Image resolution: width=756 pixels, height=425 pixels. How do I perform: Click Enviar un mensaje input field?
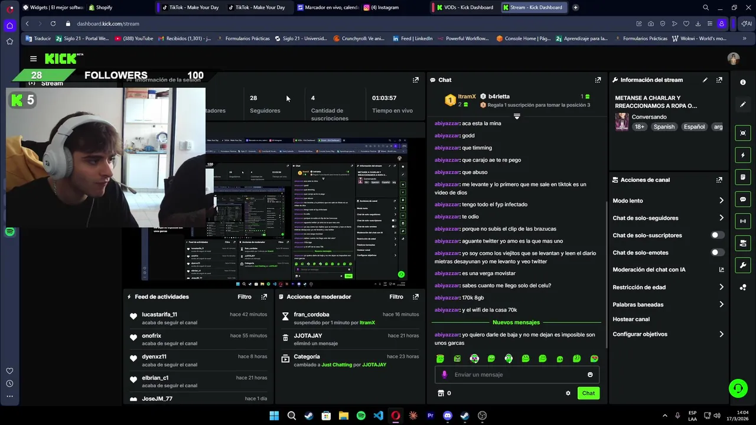[517, 374]
